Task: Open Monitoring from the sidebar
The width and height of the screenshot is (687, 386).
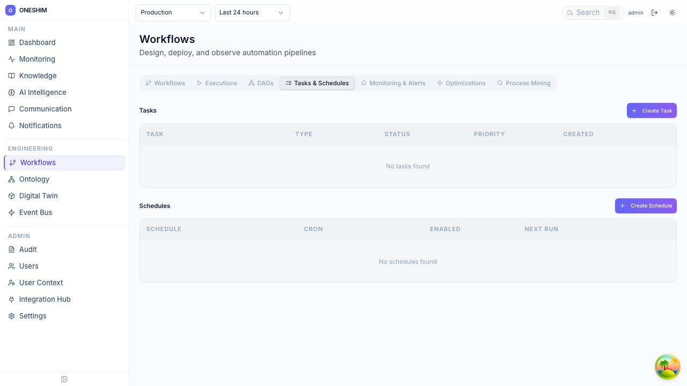Action: point(37,59)
